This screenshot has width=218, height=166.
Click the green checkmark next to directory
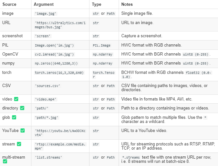click(22, 108)
